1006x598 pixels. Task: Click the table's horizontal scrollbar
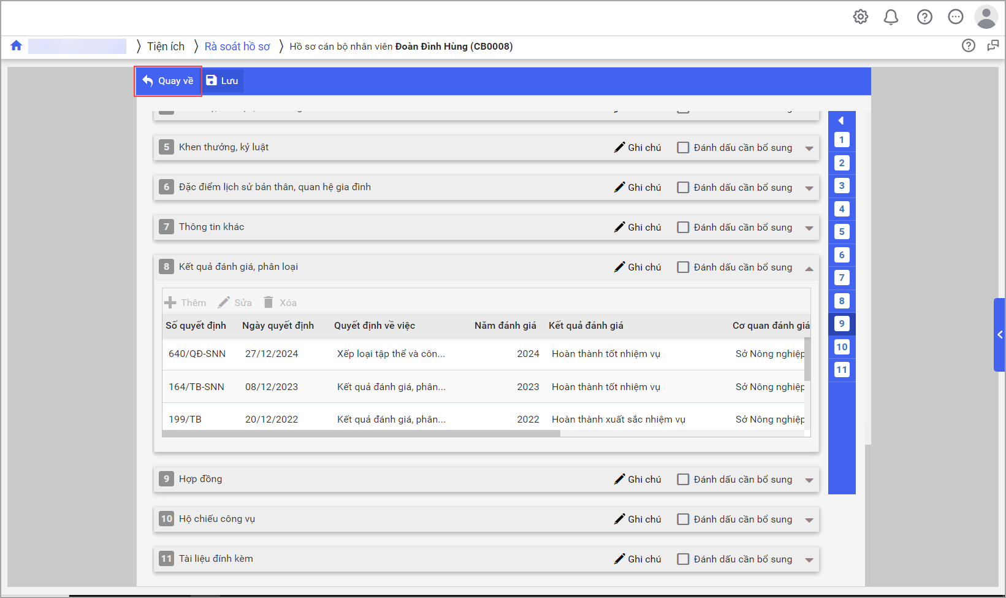point(362,434)
